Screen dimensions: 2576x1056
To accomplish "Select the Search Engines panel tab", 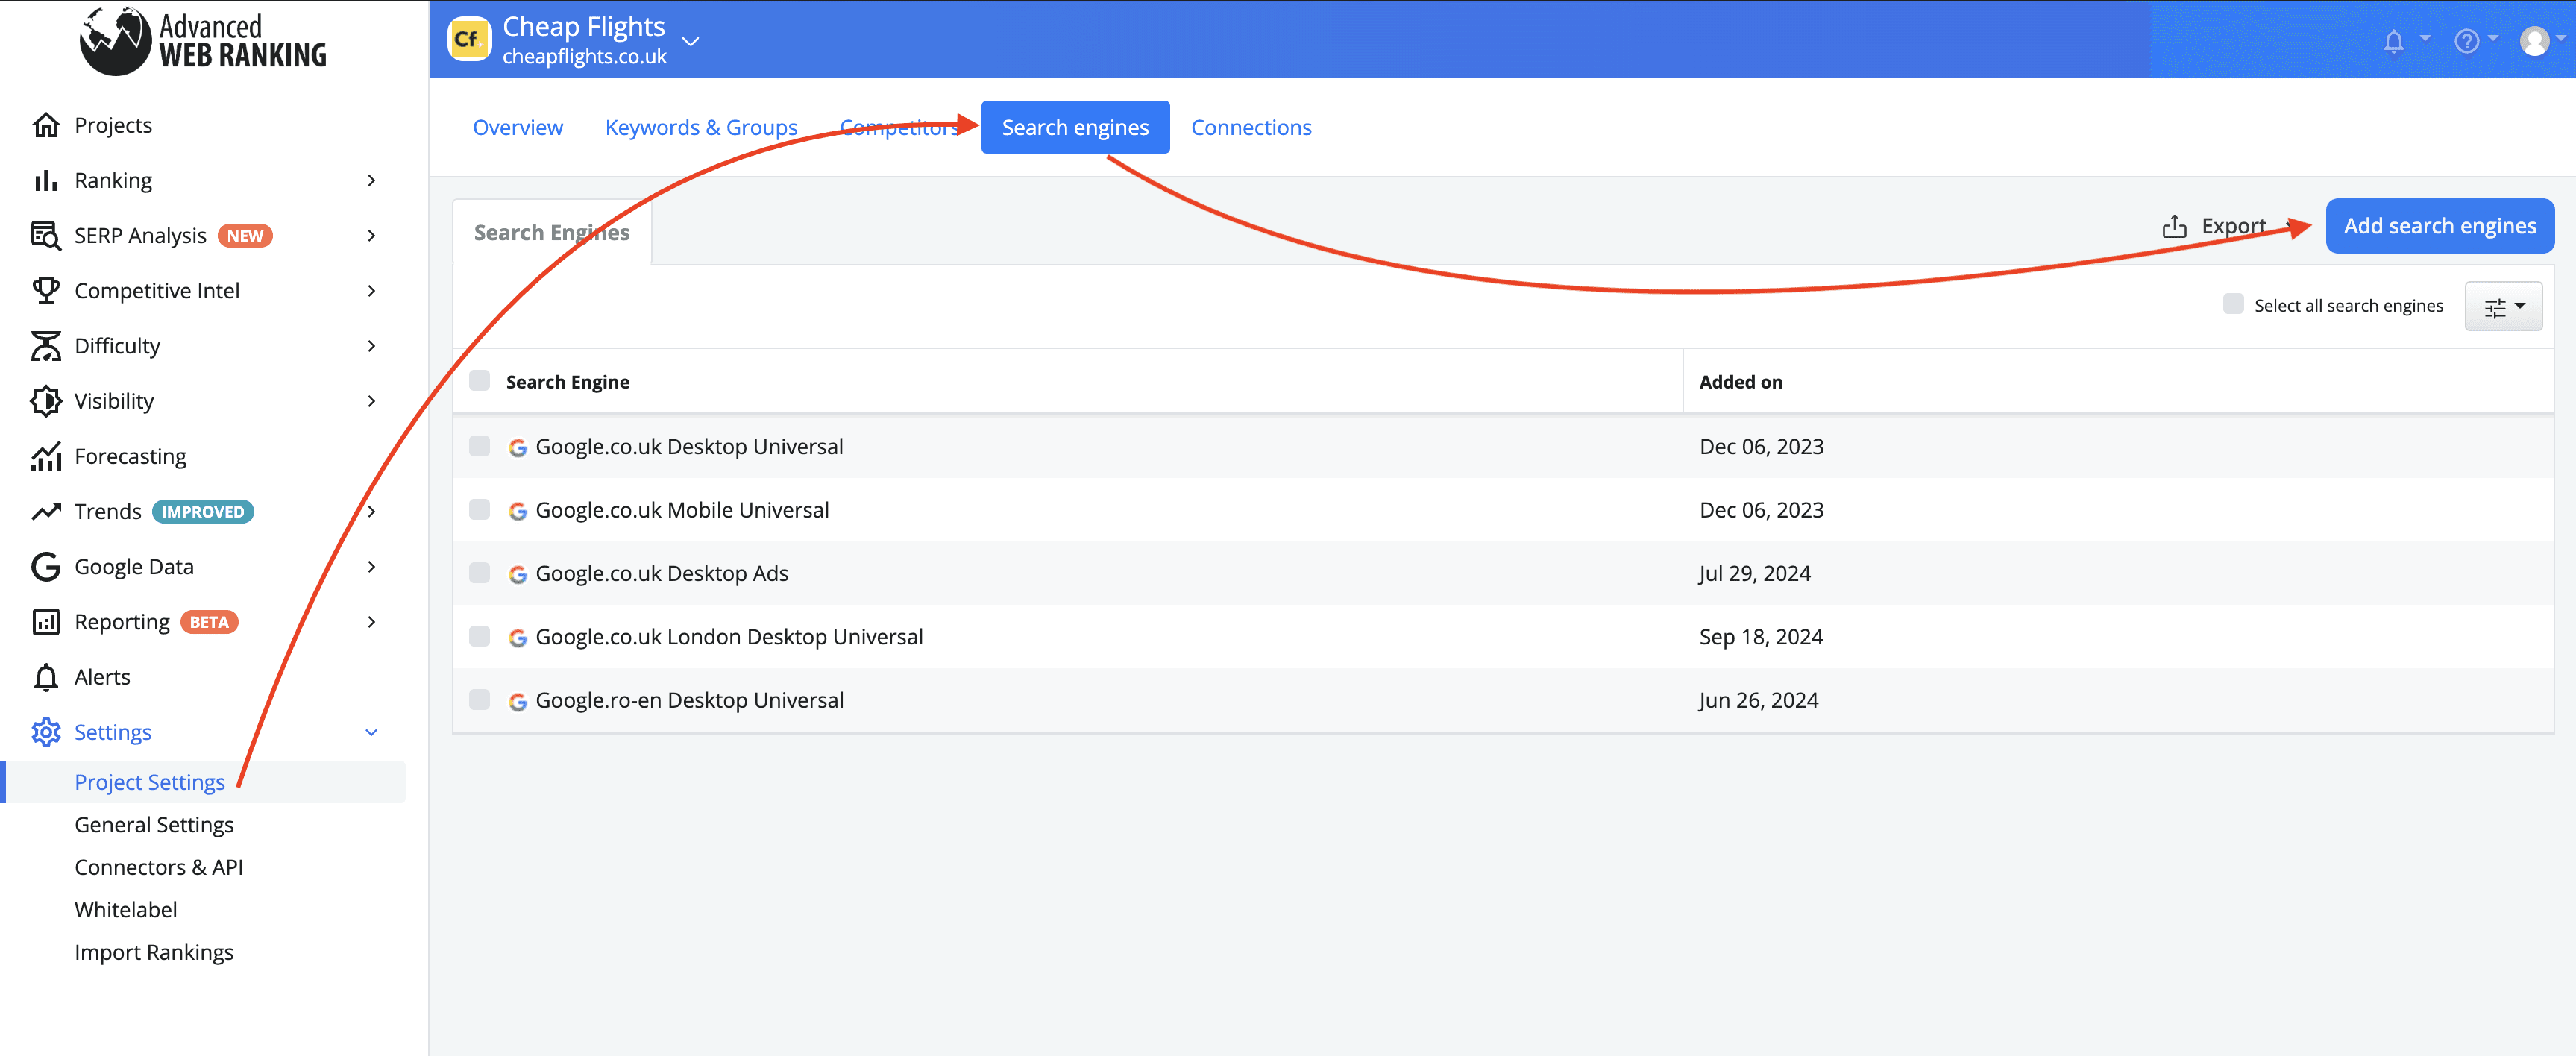I will click(552, 232).
